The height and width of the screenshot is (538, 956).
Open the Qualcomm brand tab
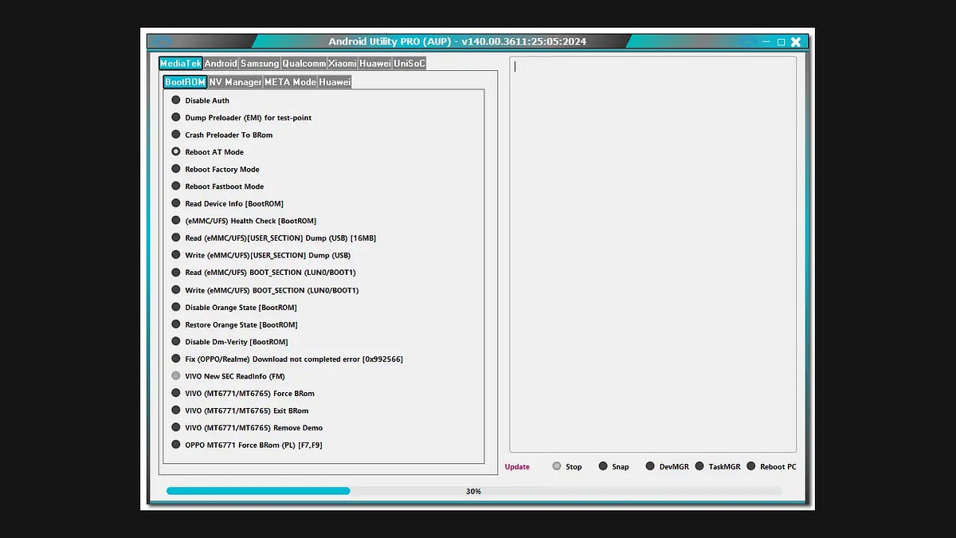pos(305,62)
